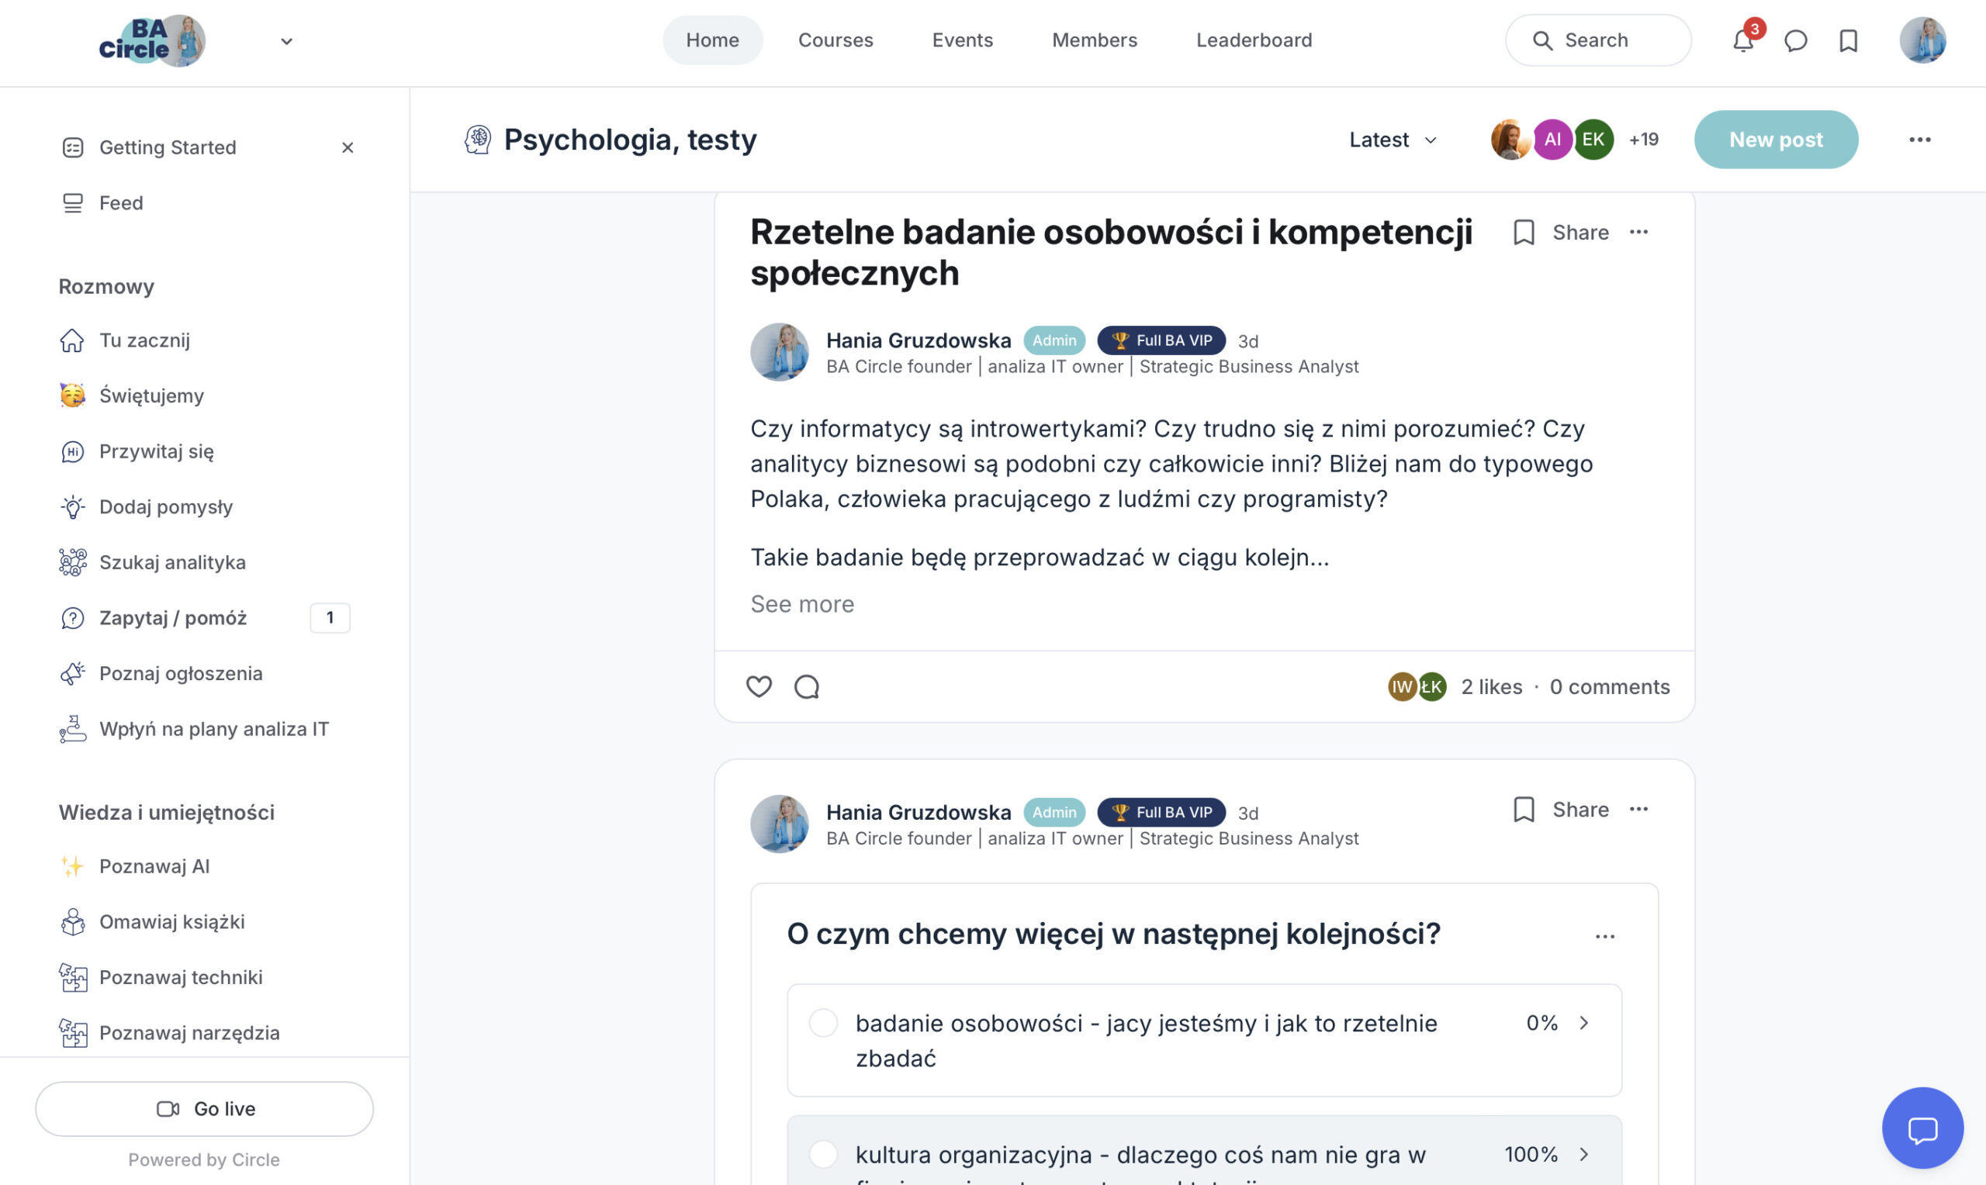Screen dimensions: 1986x1185
Task: Click the Search field
Action: (1597, 40)
